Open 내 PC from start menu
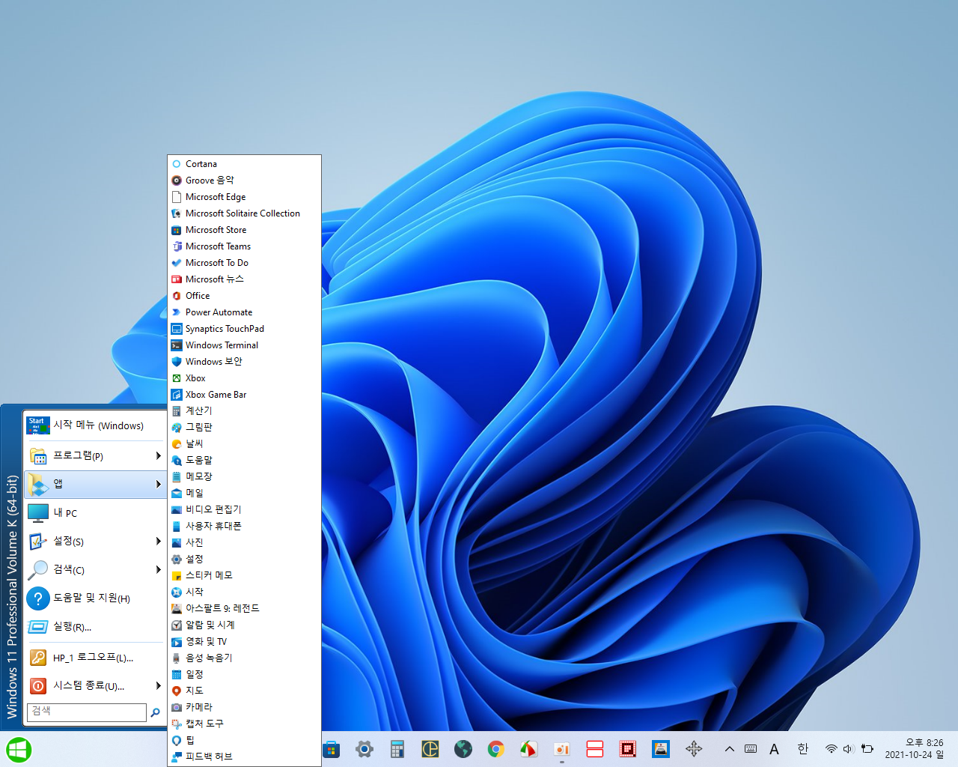The width and height of the screenshot is (958, 767). tap(95, 513)
